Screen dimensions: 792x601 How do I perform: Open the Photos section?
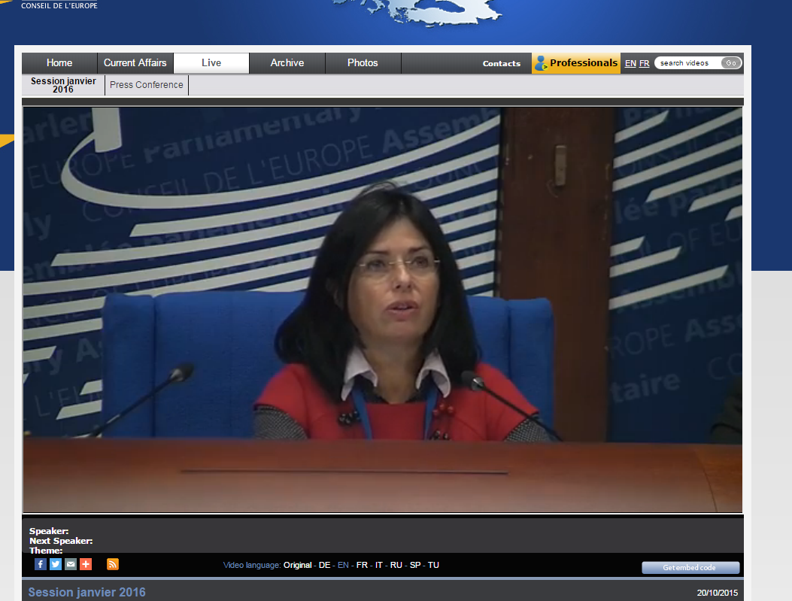coord(363,63)
